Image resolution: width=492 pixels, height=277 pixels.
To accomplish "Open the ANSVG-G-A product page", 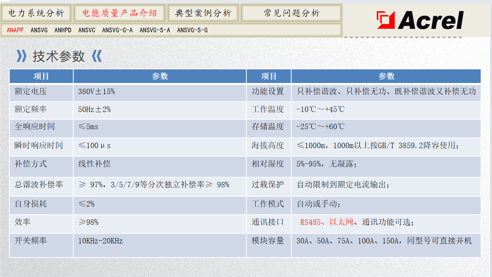I will tap(117, 30).
